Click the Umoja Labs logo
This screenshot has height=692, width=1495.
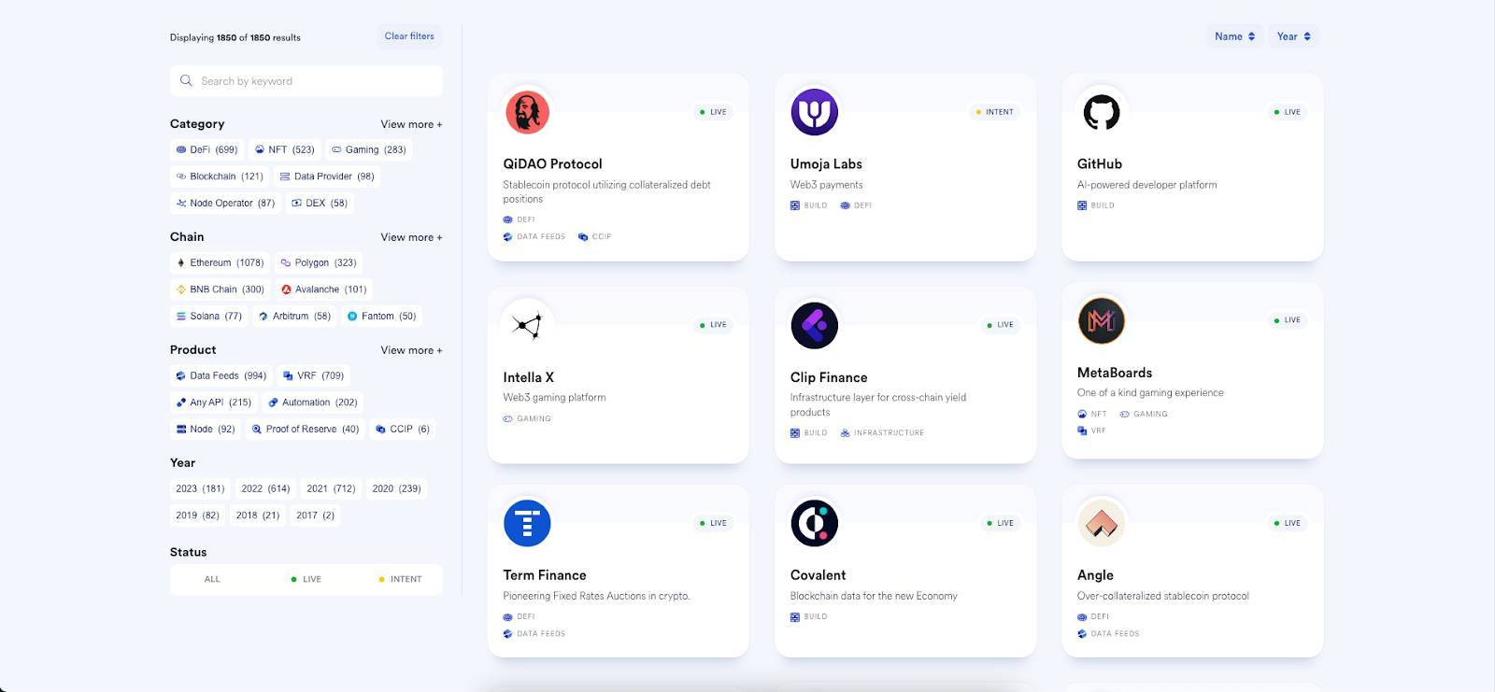[x=814, y=112]
